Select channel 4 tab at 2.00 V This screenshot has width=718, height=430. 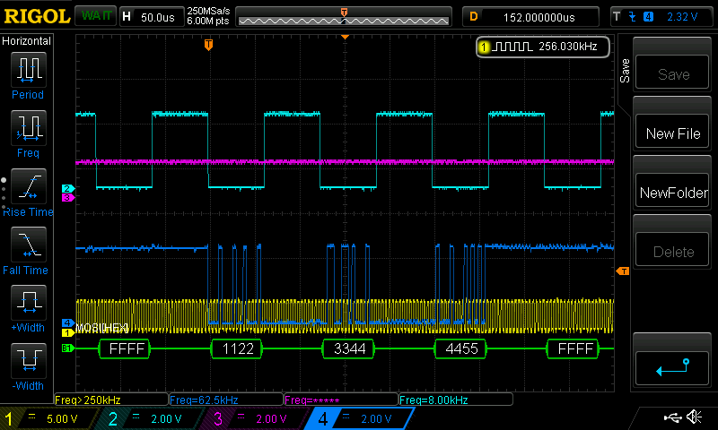362,418
